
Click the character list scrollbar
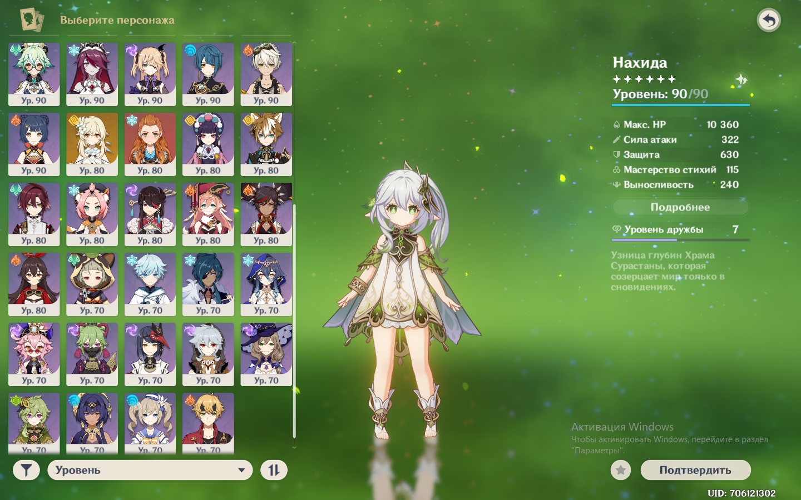[x=294, y=321]
